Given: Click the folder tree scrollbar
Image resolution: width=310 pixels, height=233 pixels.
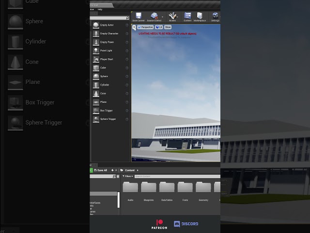Looking at the screenshot, I should (x=119, y=200).
